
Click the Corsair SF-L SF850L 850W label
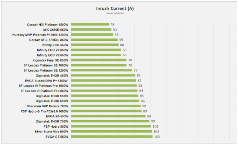point(51,40)
